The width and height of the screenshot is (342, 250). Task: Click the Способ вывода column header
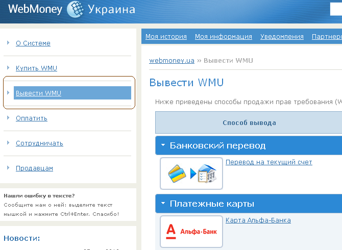[249, 122]
